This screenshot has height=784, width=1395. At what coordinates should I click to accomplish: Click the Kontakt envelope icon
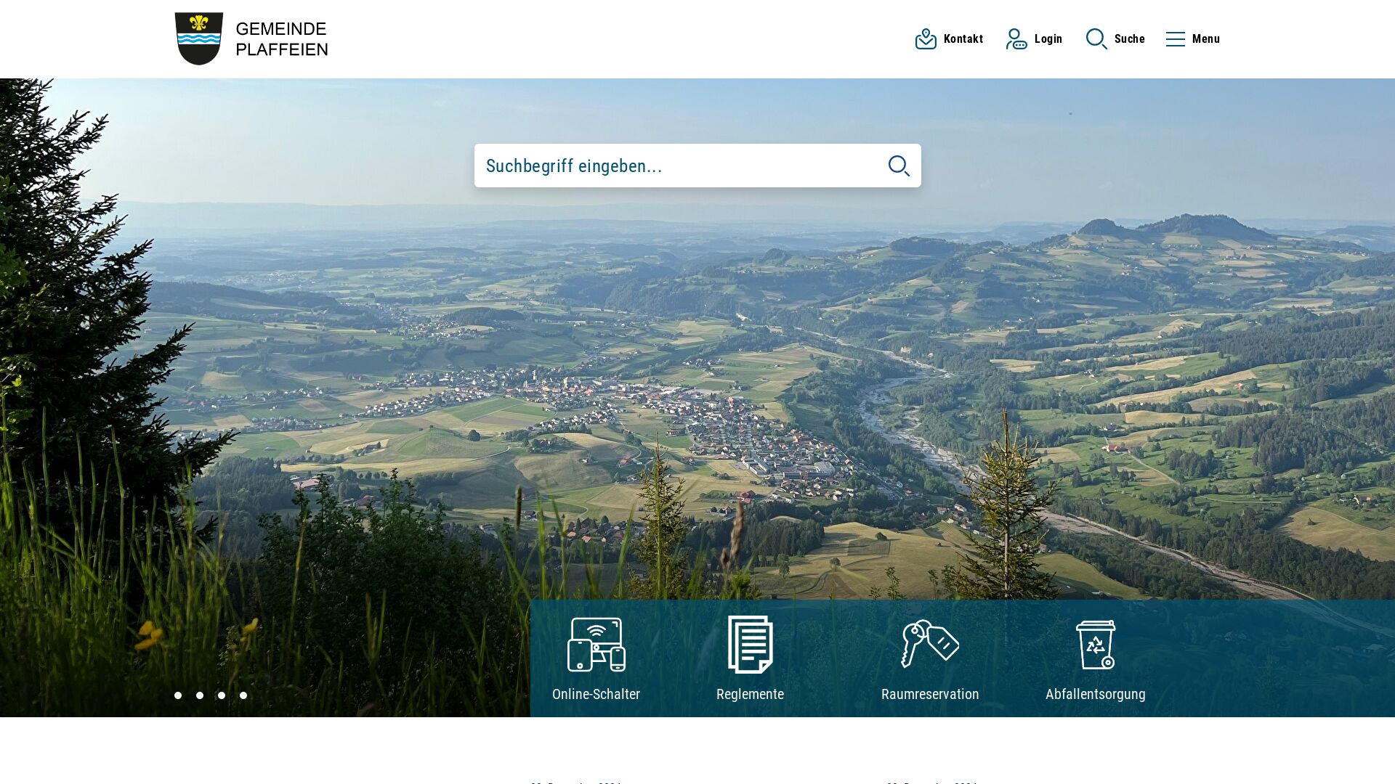point(926,39)
